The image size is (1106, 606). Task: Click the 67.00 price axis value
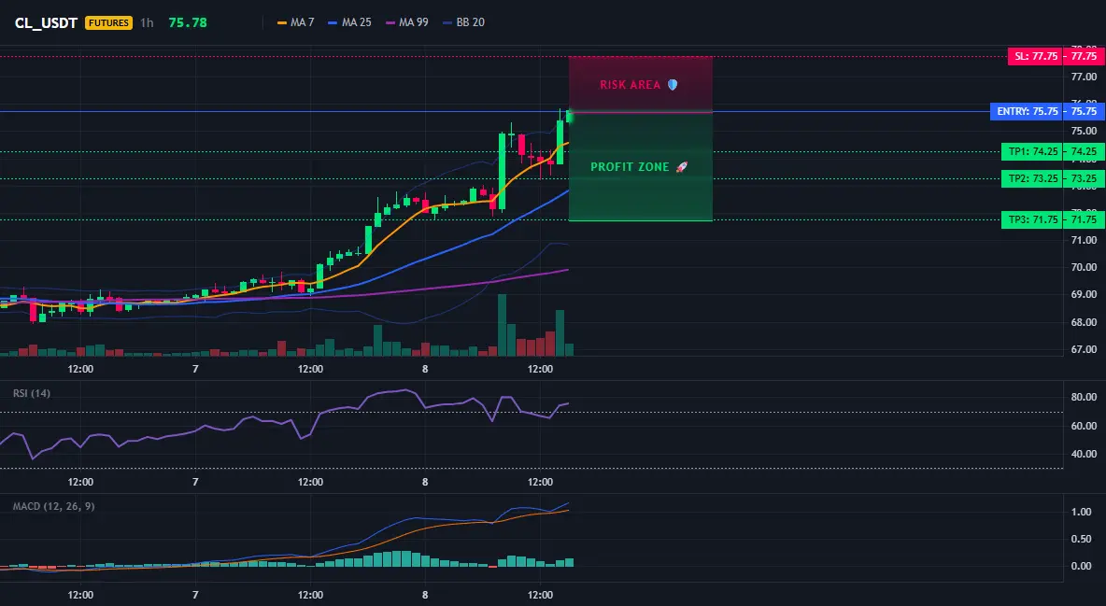1085,349
